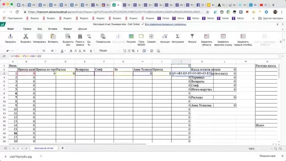Open the Функция square-root icon
The width and height of the screenshot is (286, 161).
(165, 36)
